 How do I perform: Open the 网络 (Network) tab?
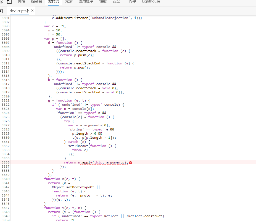coord(22,1)
